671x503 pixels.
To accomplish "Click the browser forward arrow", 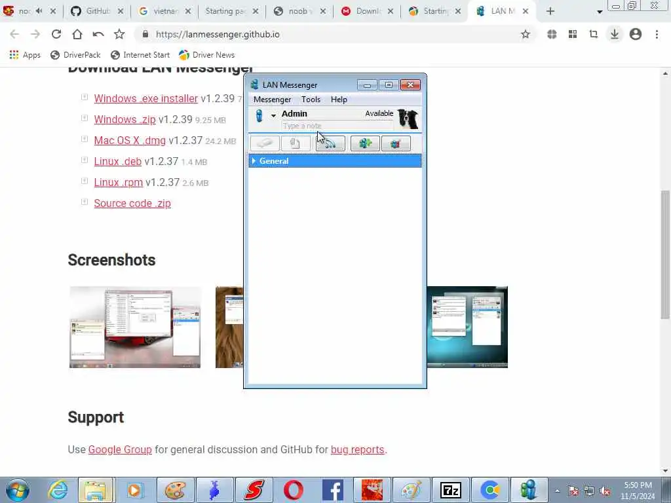I will [35, 34].
